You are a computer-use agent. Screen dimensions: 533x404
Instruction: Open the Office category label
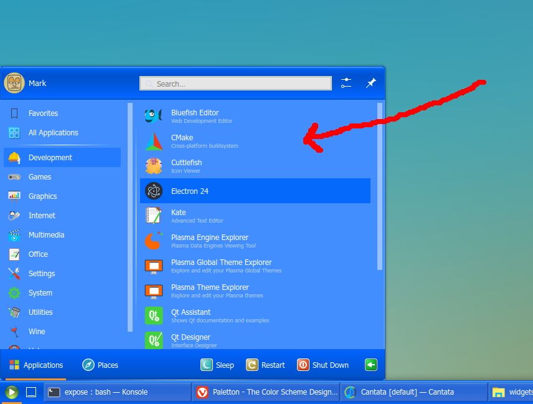(x=38, y=254)
